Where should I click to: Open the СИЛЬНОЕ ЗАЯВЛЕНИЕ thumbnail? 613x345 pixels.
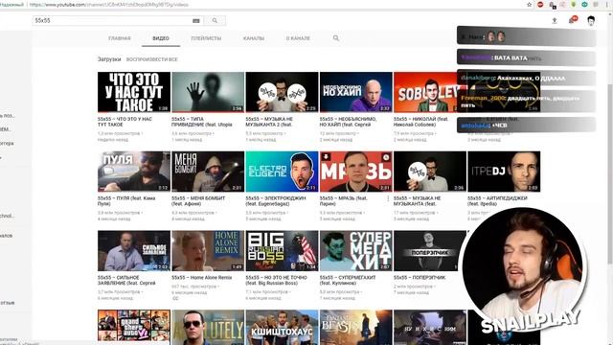point(134,251)
